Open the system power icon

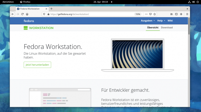coord(198,2)
